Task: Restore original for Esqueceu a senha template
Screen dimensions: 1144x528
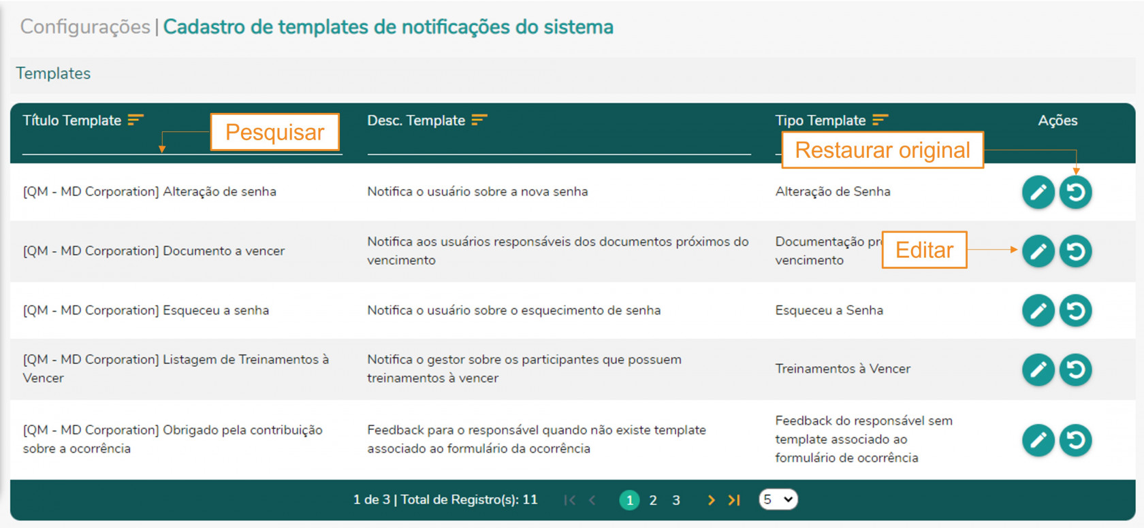Action: click(x=1076, y=311)
